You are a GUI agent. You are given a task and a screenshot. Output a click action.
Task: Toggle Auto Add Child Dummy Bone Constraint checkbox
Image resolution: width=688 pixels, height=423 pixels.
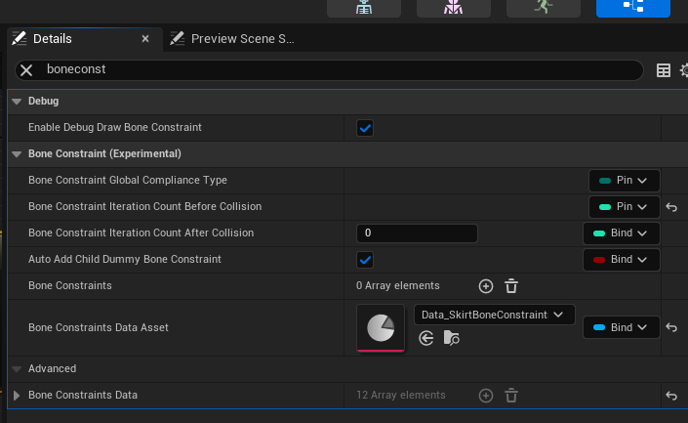[x=365, y=260]
